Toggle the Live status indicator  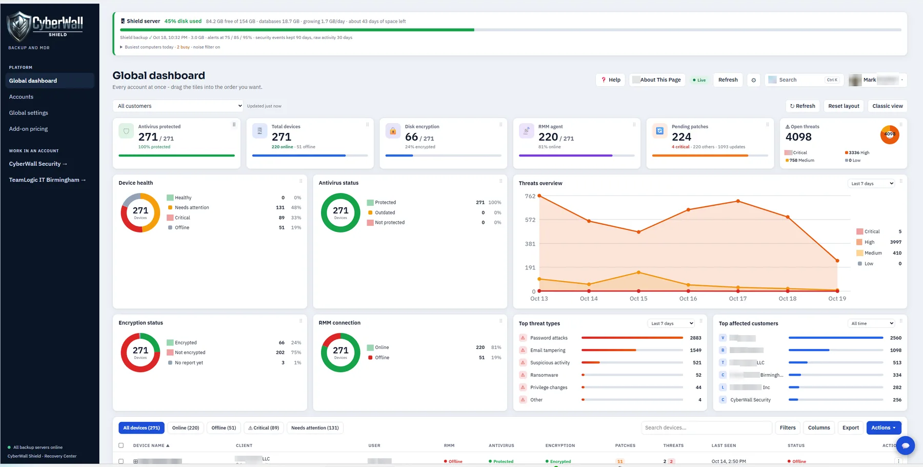click(699, 80)
